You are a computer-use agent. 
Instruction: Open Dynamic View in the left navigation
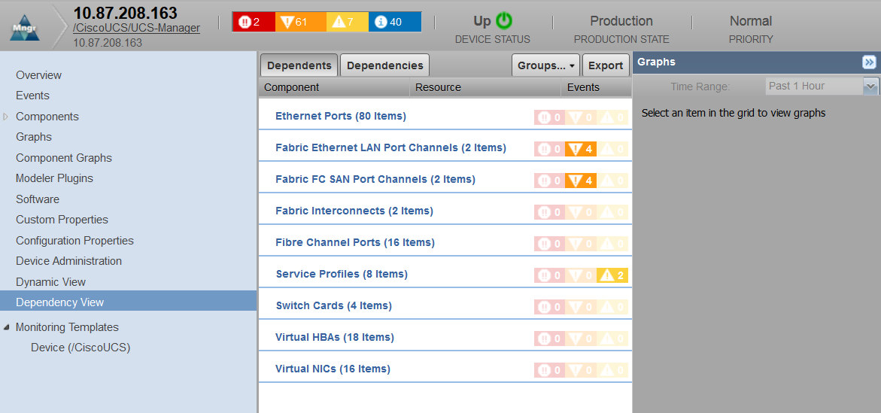point(50,282)
